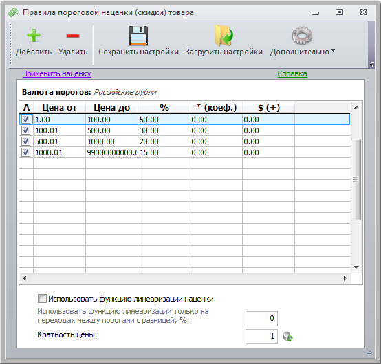Open the Справка help link

point(292,73)
